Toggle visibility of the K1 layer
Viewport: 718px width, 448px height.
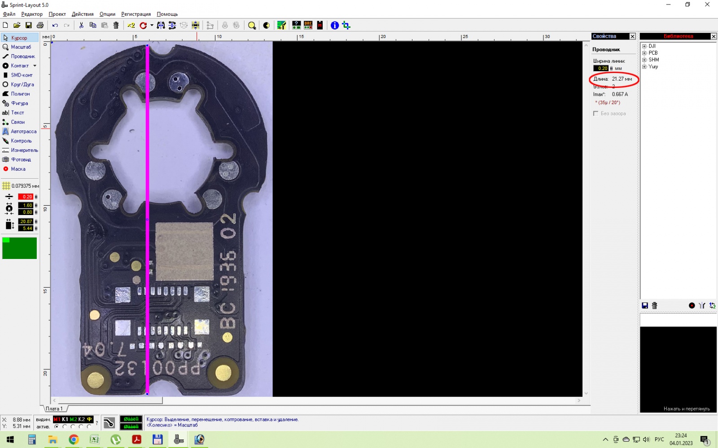[65, 419]
